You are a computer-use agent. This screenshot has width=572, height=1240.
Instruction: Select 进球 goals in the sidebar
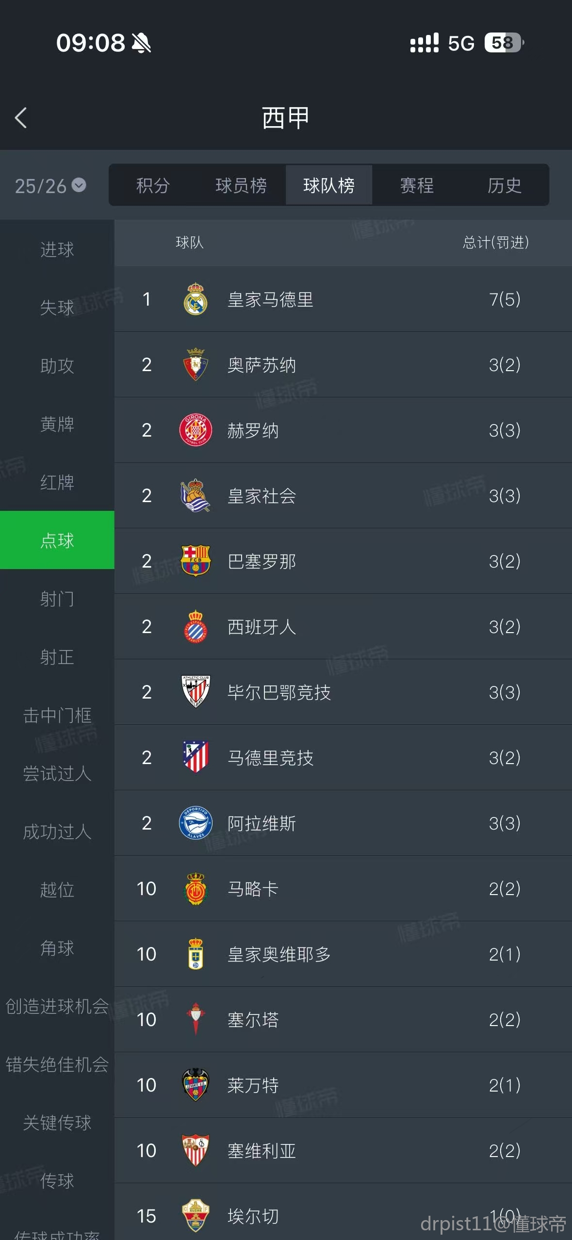57,249
